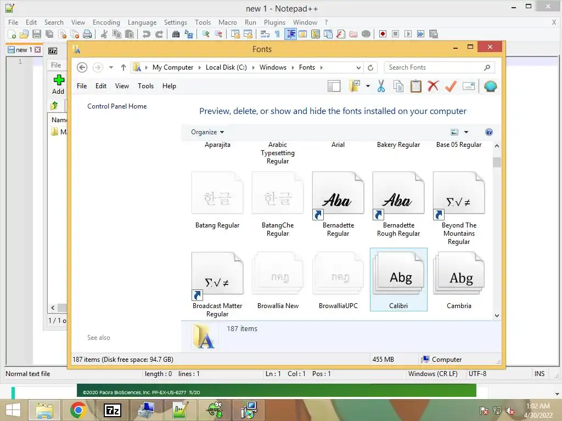Click blue Help icon in Fonts pane
Image resolution: width=562 pixels, height=421 pixels.
coord(489,132)
